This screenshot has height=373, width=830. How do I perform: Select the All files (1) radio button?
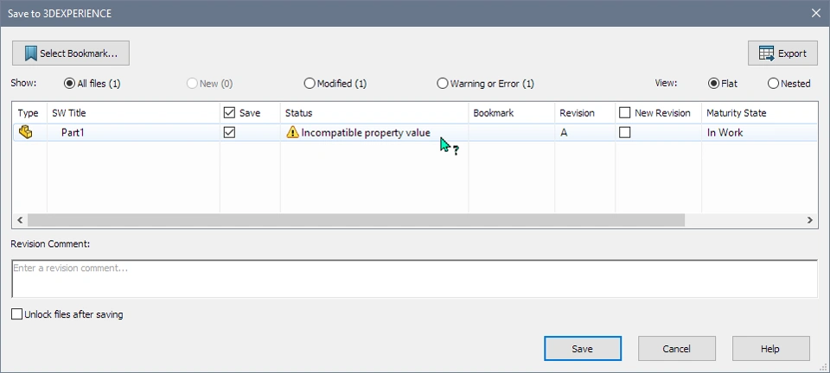tap(70, 84)
